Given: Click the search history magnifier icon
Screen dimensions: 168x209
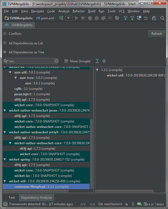Looking at the screenshot, I should [6, 61].
